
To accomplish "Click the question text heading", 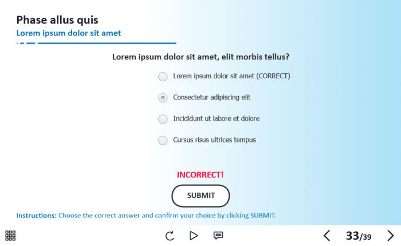I will (200, 57).
